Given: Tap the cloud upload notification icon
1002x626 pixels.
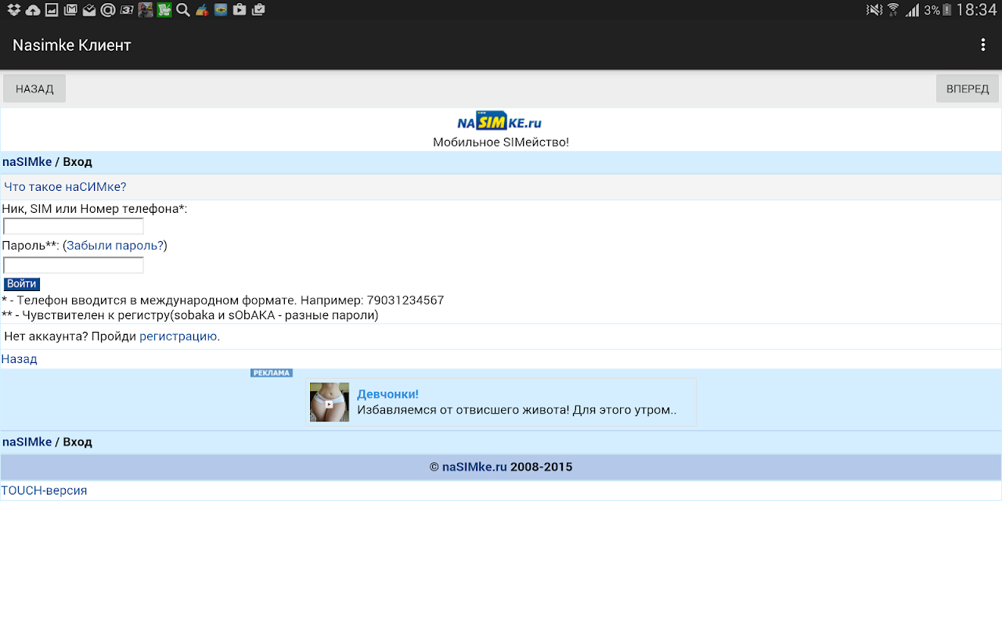Looking at the screenshot, I should 33,10.
